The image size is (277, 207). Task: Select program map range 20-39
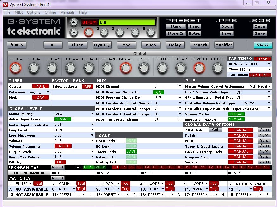point(101,167)
